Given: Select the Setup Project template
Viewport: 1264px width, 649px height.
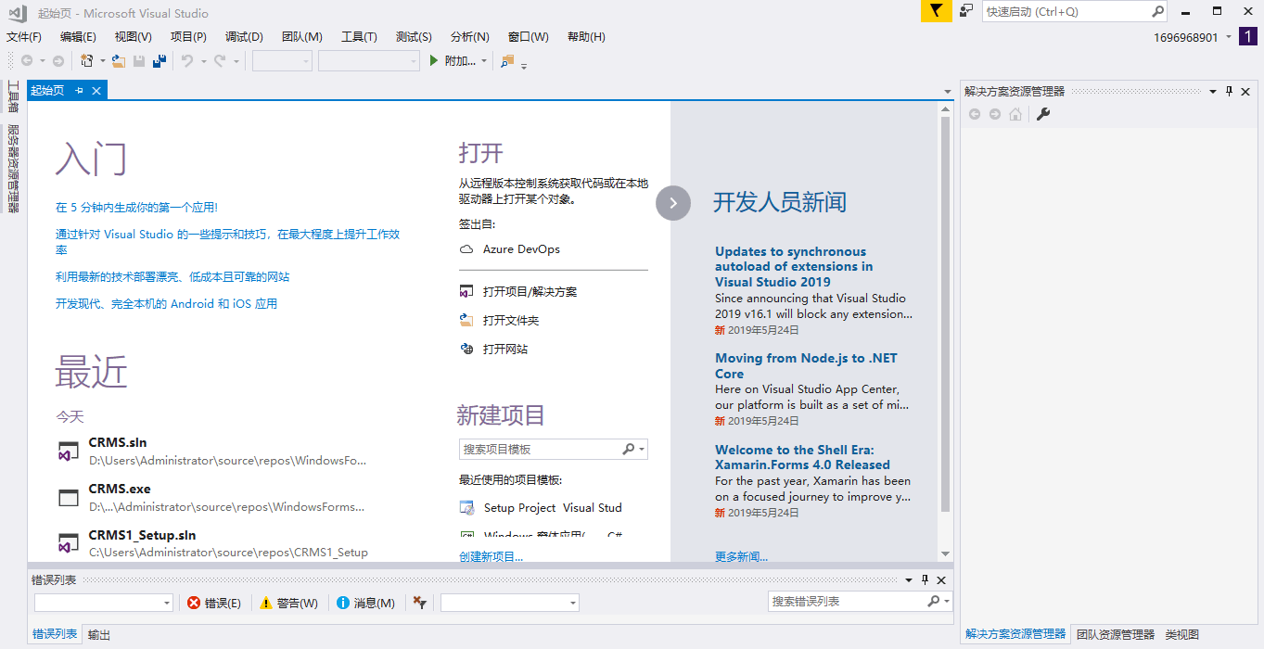Looking at the screenshot, I should pos(542,508).
